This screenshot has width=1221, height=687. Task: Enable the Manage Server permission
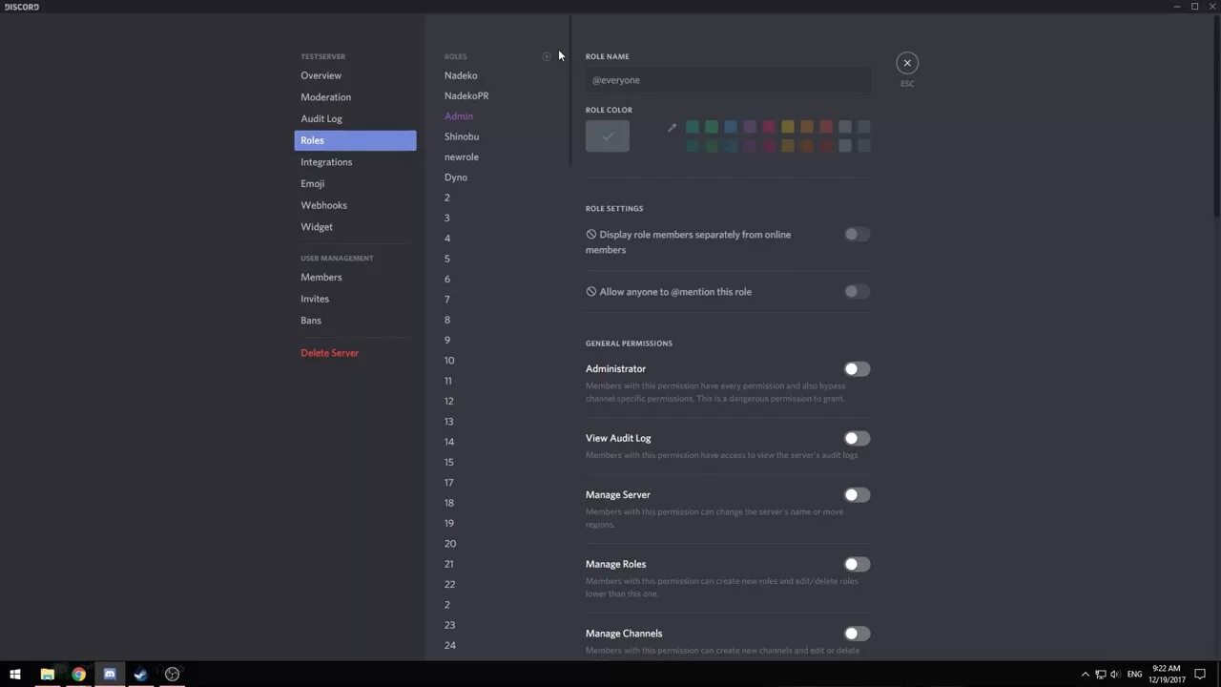(x=857, y=494)
